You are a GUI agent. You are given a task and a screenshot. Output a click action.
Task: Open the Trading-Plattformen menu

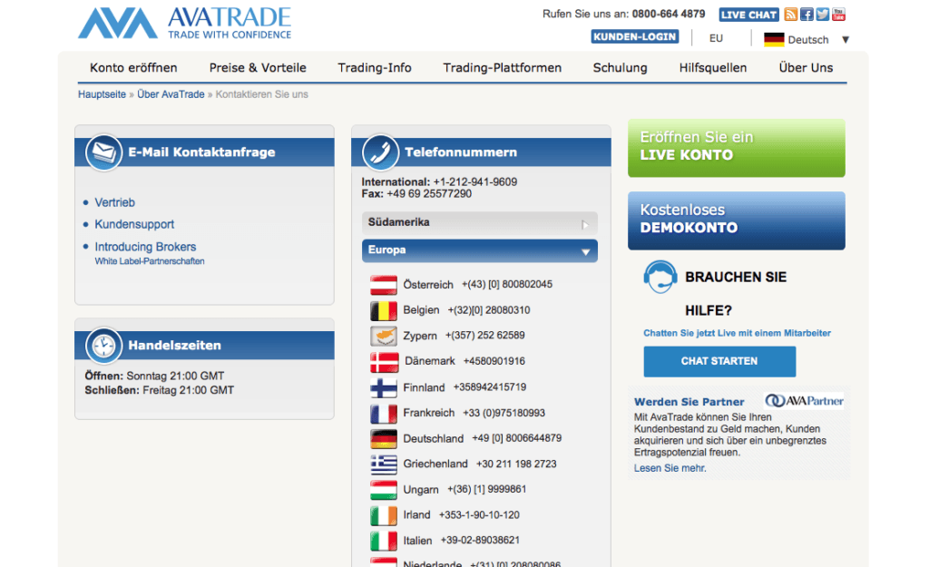click(x=503, y=67)
